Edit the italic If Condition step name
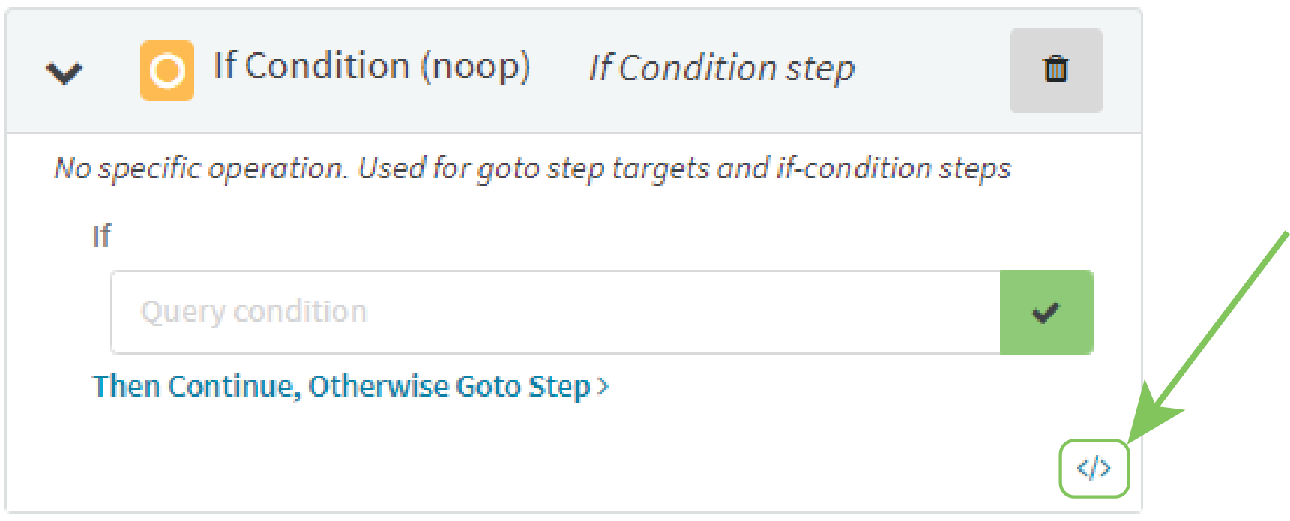The width and height of the screenshot is (1290, 521). [722, 68]
